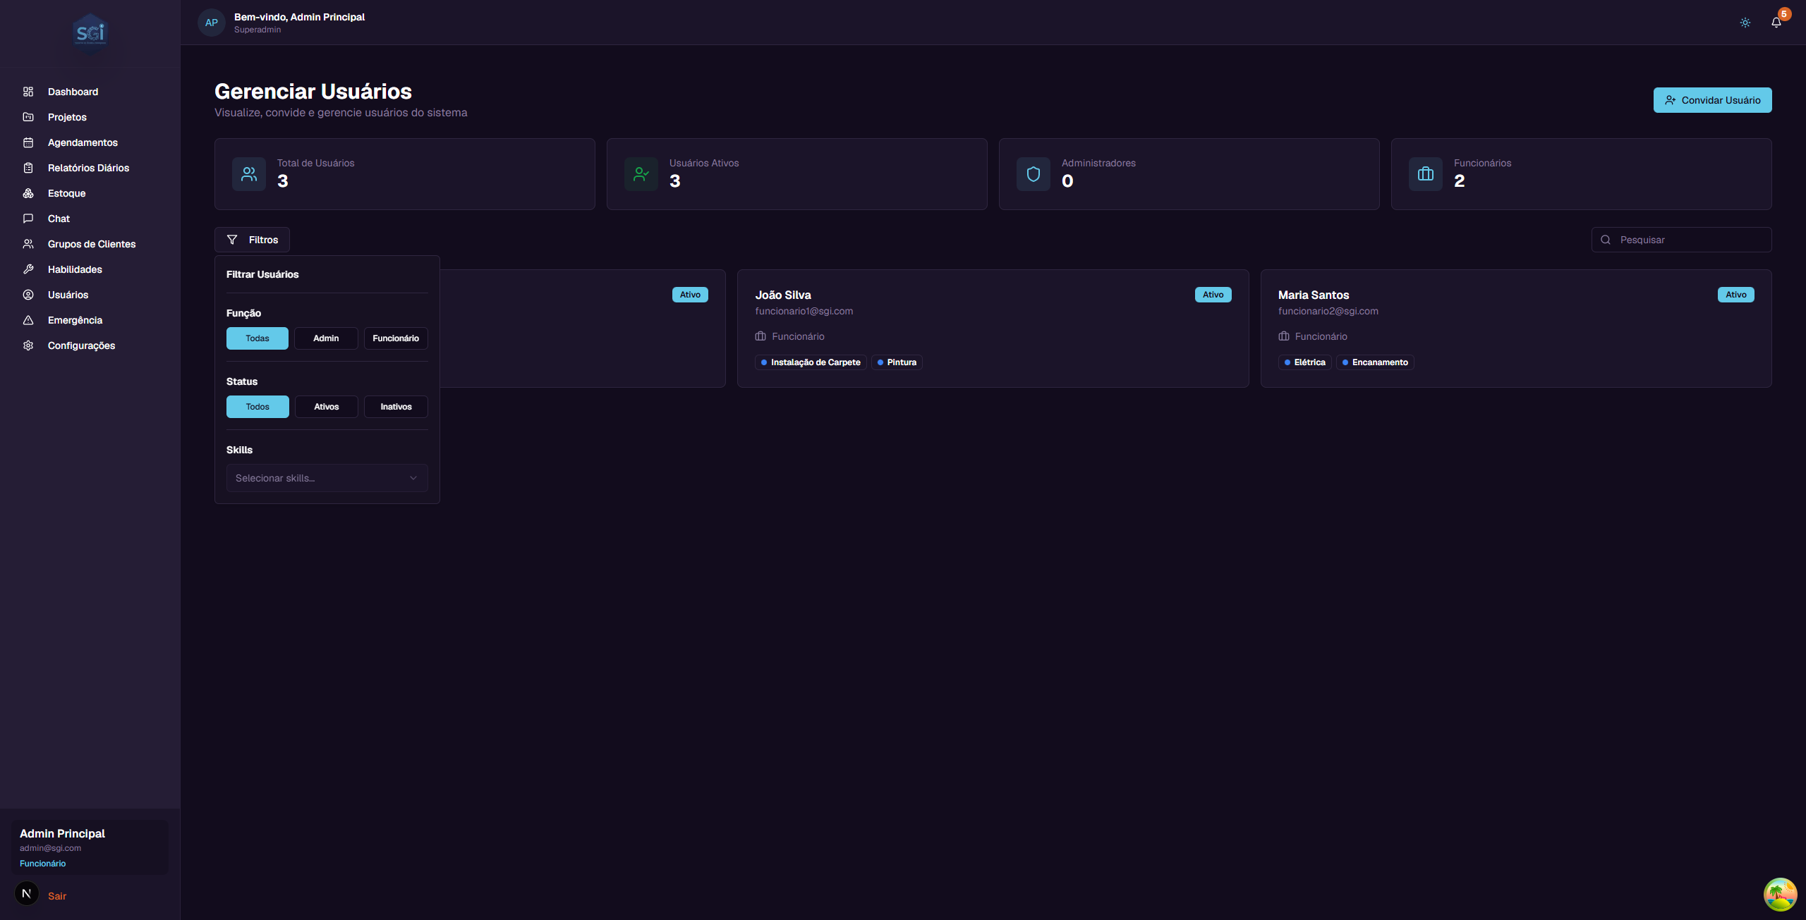Viewport: 1806px width, 920px height.
Task: Go to Relatórios Diários menu item
Action: tap(88, 168)
